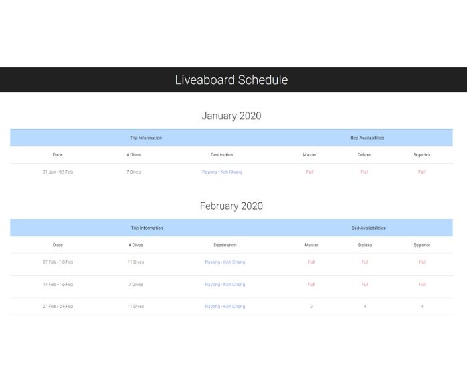This screenshot has height=374, width=467.
Task: Click Superior Full status for 31 Jan trip
Action: click(422, 172)
